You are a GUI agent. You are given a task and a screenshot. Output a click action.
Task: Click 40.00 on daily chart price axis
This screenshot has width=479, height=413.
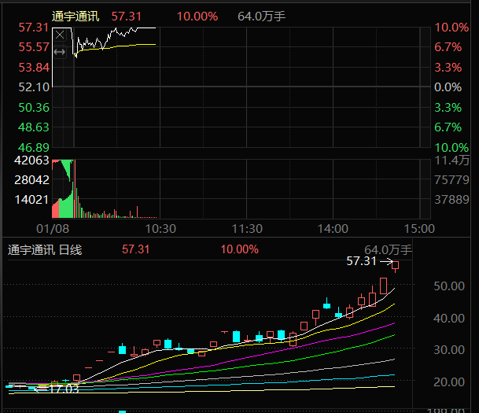[x=449, y=319]
